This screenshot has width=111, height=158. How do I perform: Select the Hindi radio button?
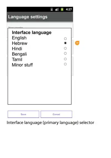point(65,48)
